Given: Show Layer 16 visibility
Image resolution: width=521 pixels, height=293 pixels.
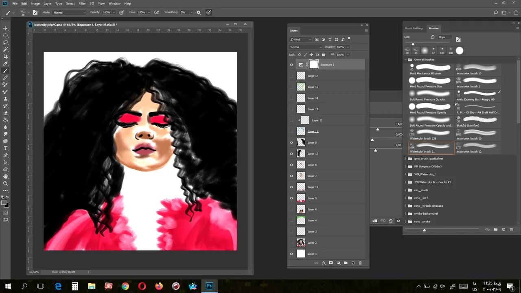Looking at the screenshot, I should (x=291, y=87).
